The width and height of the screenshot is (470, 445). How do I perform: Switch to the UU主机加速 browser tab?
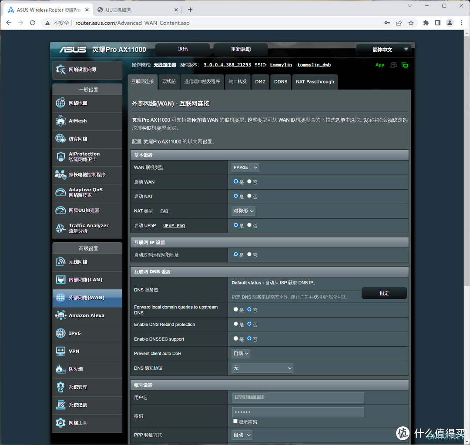coord(138,10)
